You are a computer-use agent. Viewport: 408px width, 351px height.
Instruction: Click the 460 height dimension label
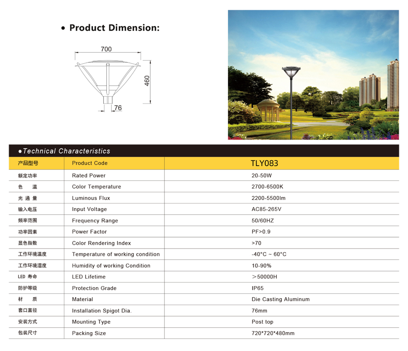[x=147, y=81]
